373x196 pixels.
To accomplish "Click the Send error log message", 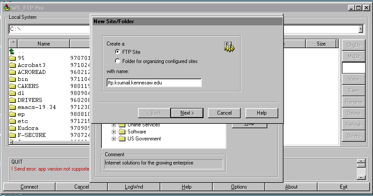I will (50, 169).
